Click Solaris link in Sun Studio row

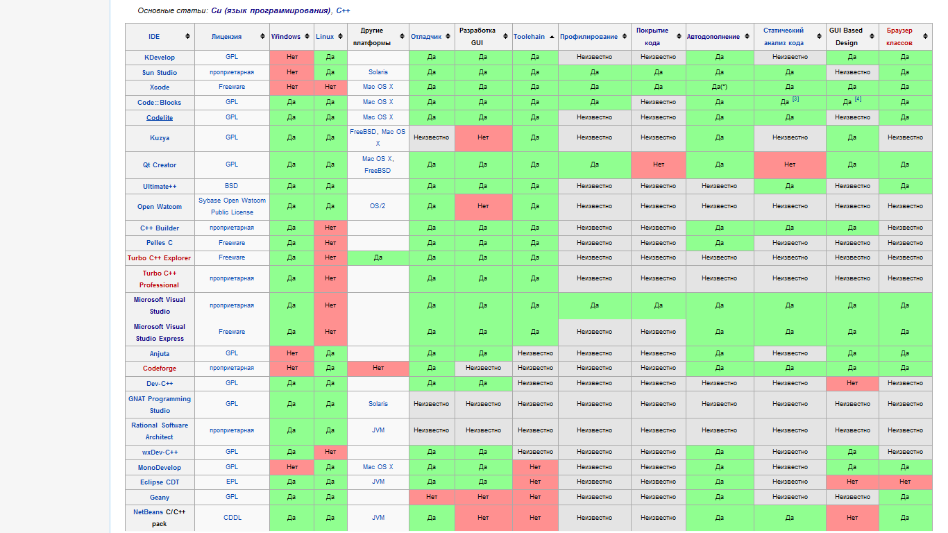pyautogui.click(x=378, y=72)
